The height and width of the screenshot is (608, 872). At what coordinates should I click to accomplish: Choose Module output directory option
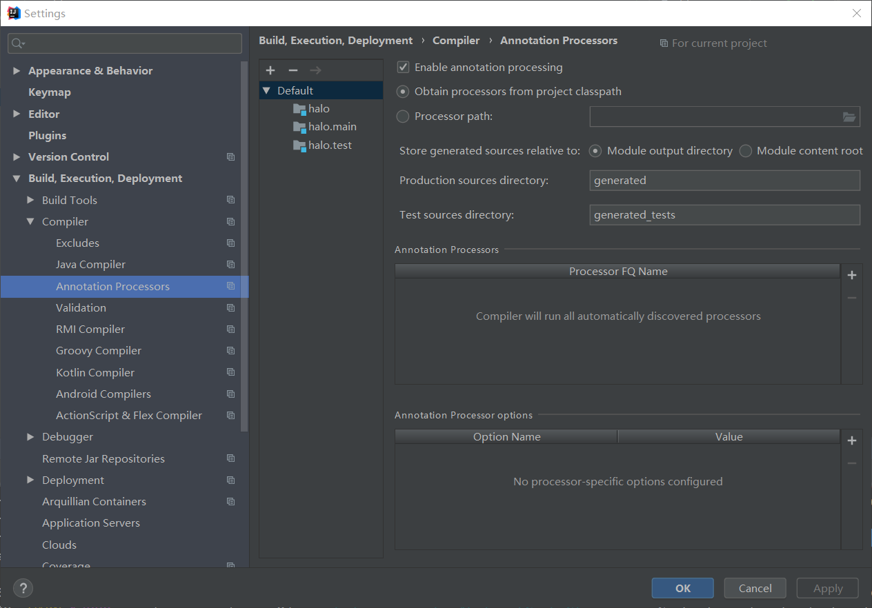coord(595,151)
